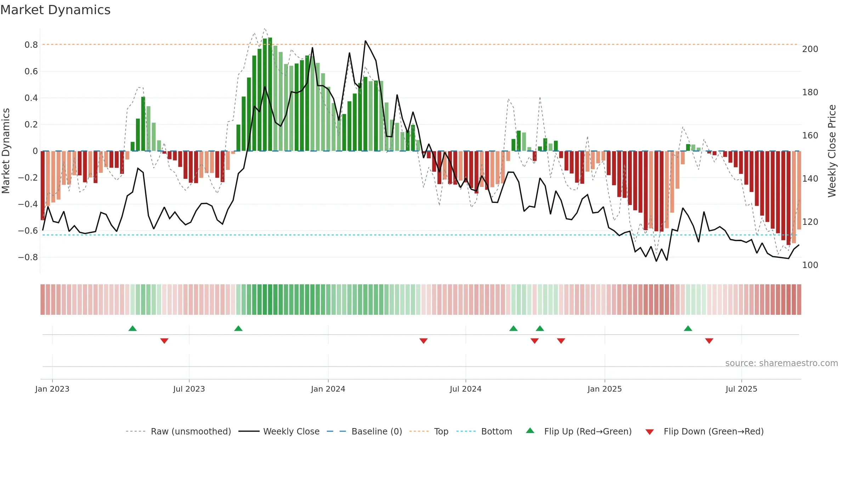850x478 pixels.
Task: Click the Weekly Close legend entry
Action: coord(279,431)
